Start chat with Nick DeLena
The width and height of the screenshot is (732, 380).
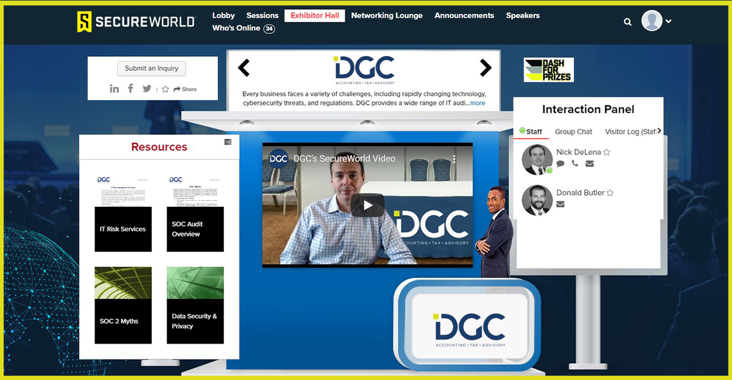coord(561,163)
